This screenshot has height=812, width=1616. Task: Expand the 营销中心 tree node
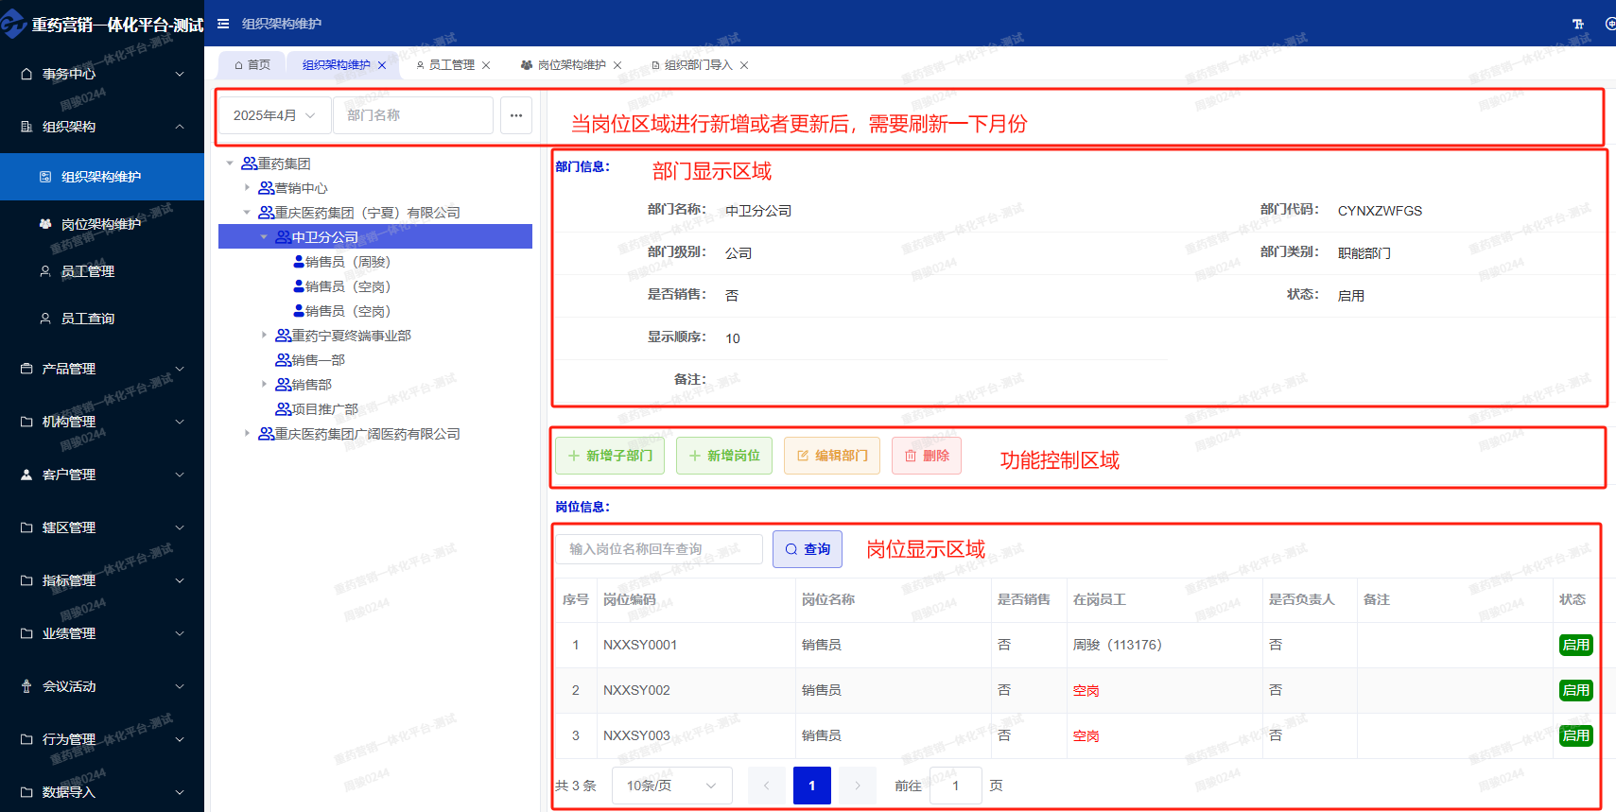(247, 188)
